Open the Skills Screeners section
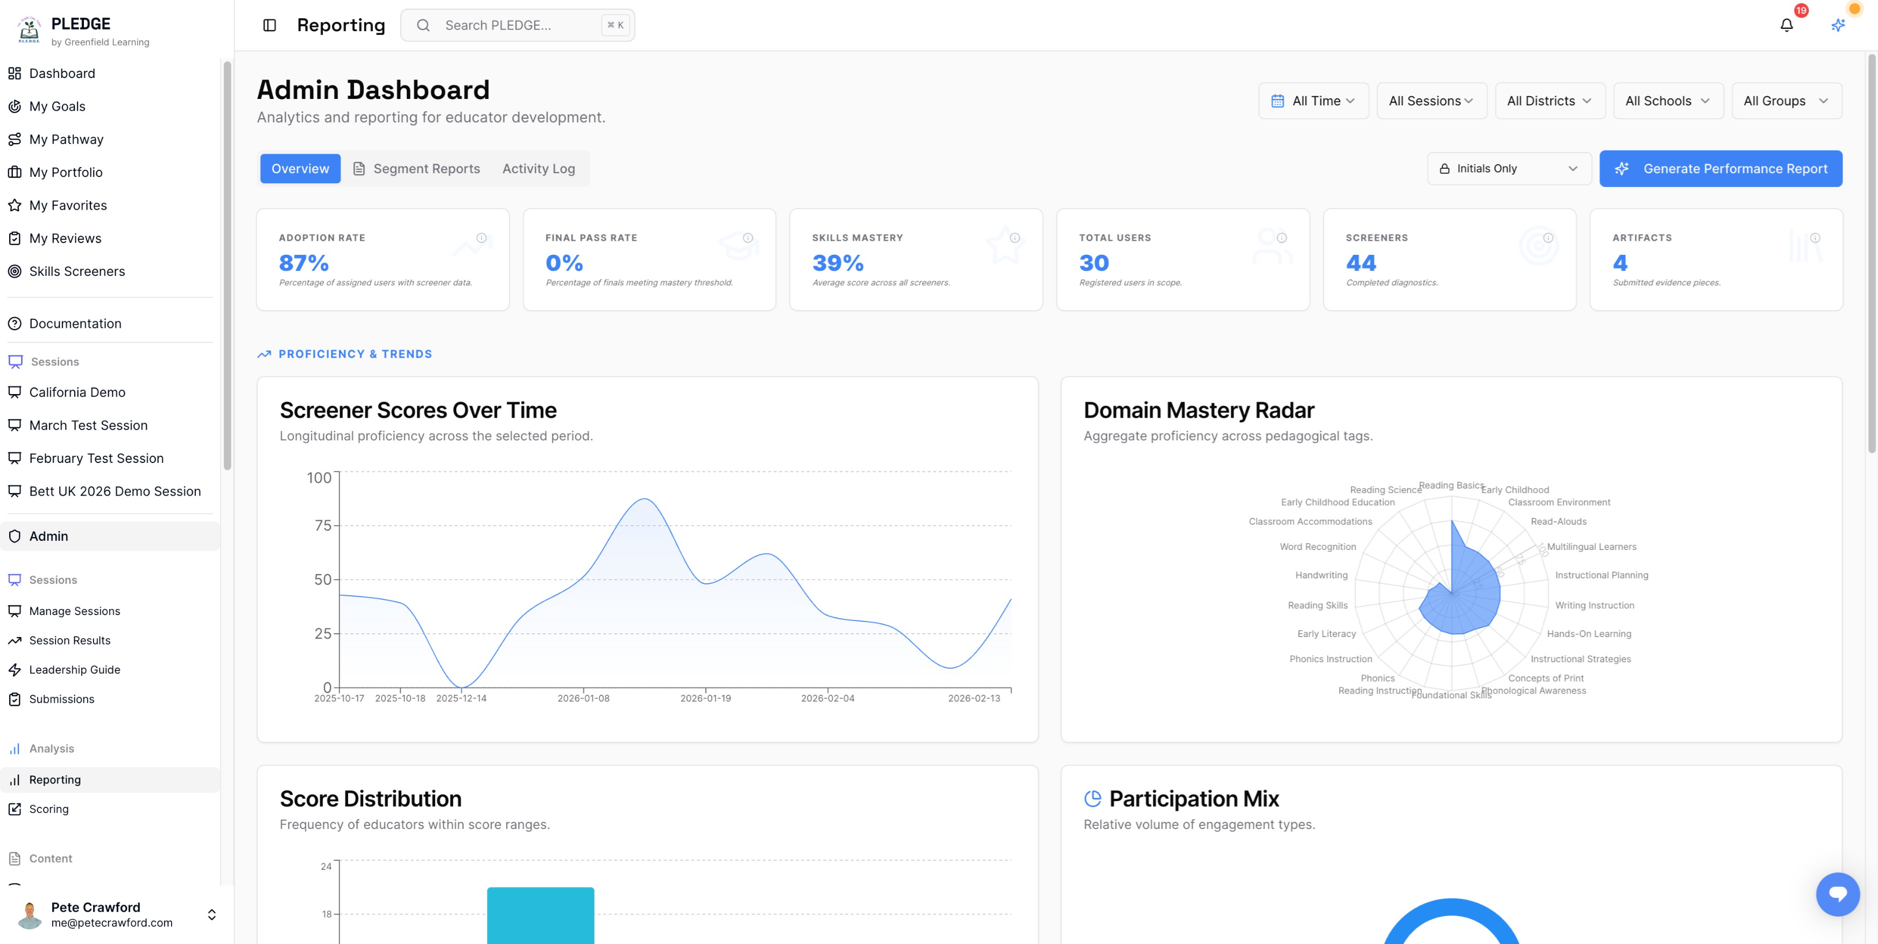Viewport: 1878px width, 944px height. coord(77,271)
